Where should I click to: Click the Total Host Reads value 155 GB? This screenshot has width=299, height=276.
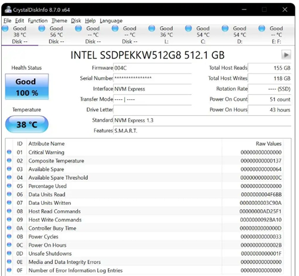click(269, 68)
